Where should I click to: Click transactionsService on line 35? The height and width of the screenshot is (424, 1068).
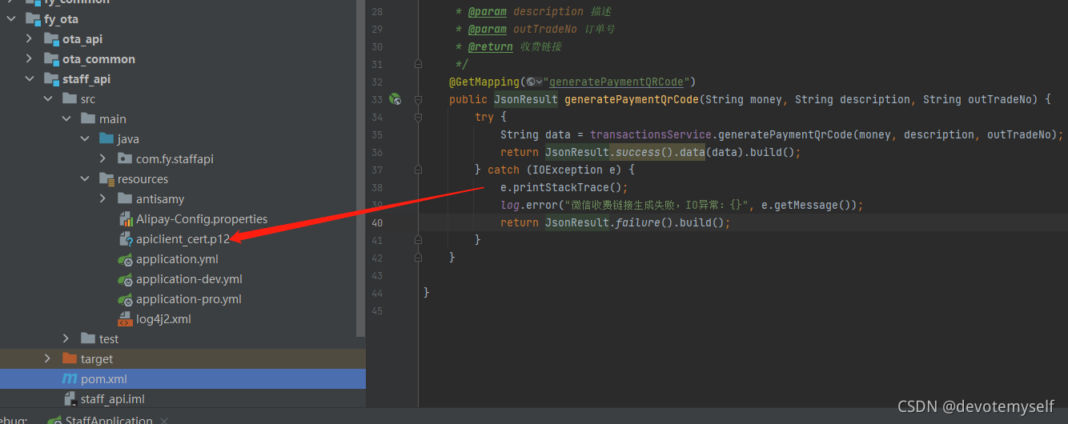(651, 134)
